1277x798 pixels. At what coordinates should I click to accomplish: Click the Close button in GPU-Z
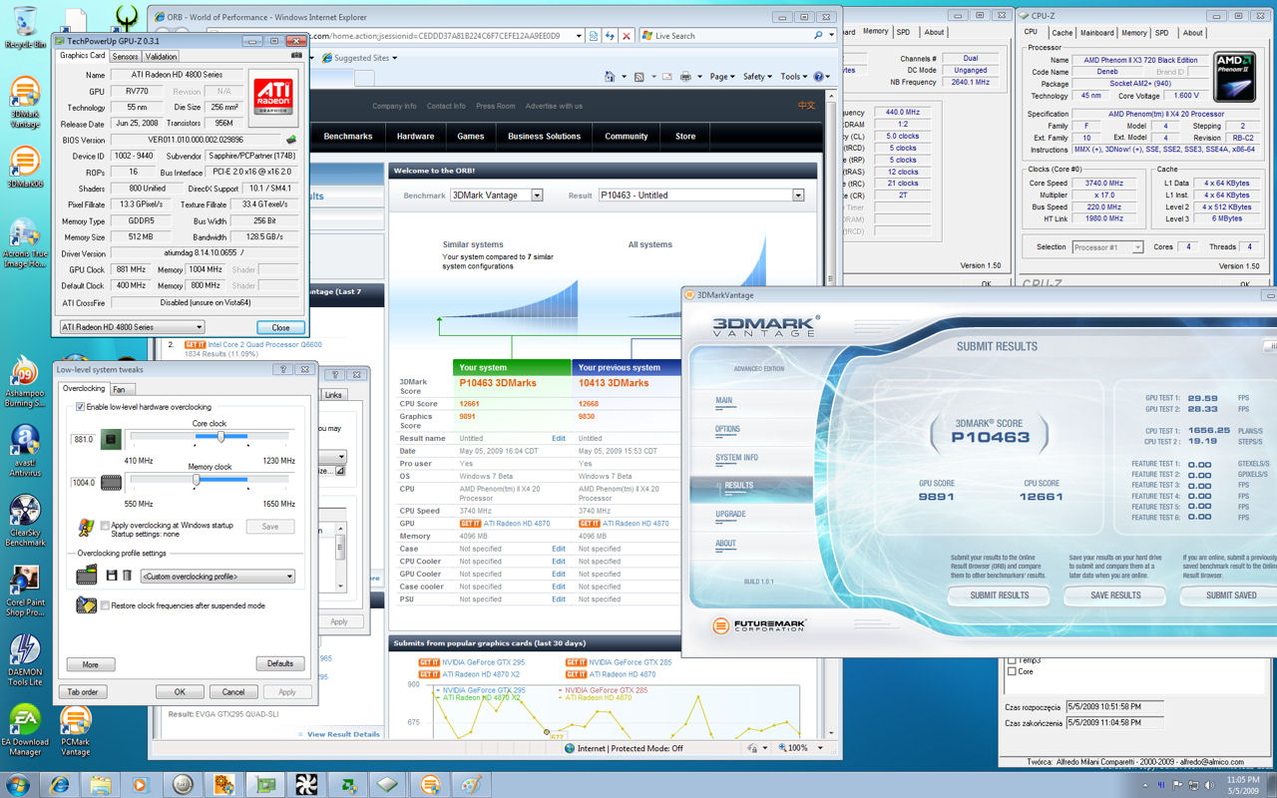[280, 327]
